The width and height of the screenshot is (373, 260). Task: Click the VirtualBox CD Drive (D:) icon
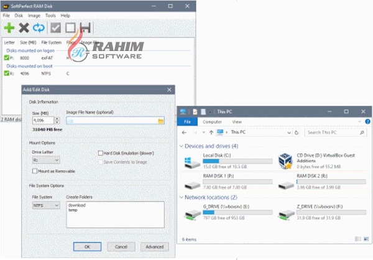[x=285, y=161]
